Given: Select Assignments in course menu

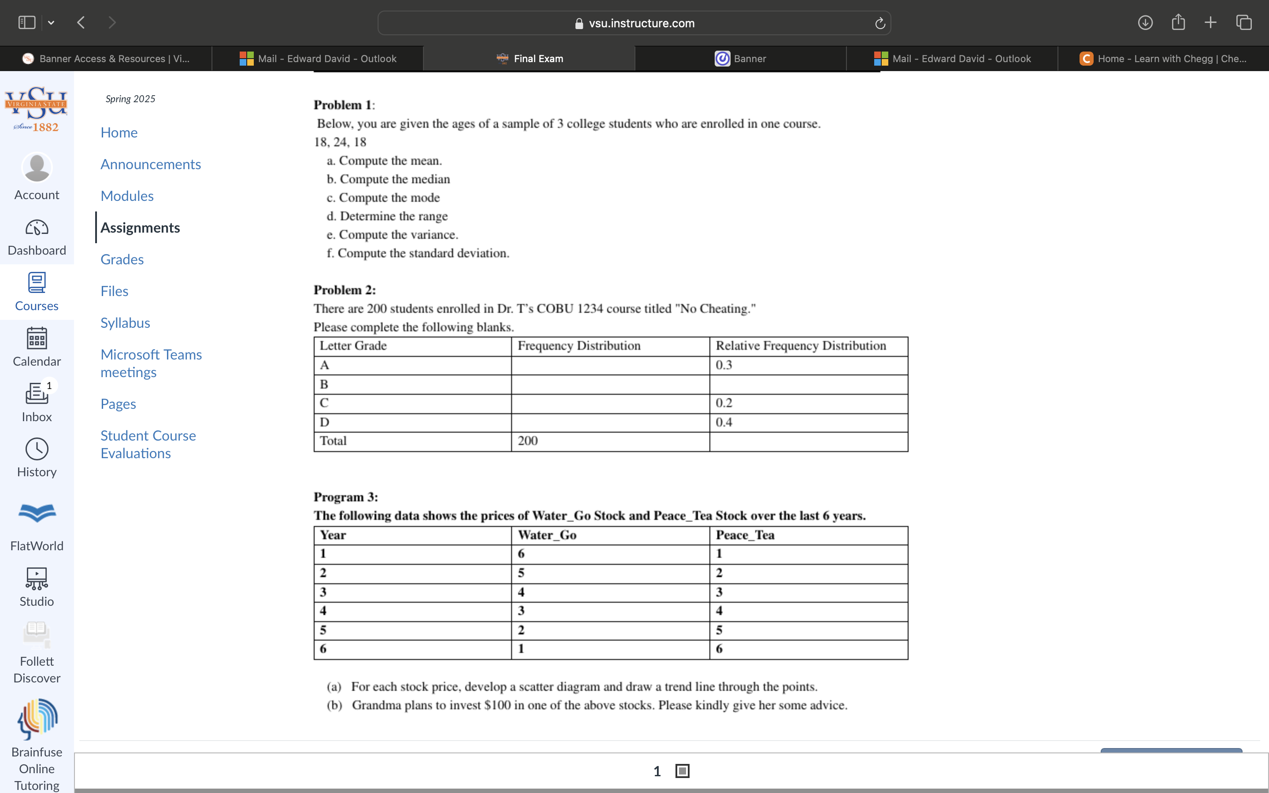Looking at the screenshot, I should pyautogui.click(x=140, y=228).
